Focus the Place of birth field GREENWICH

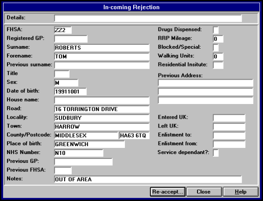coord(89,144)
